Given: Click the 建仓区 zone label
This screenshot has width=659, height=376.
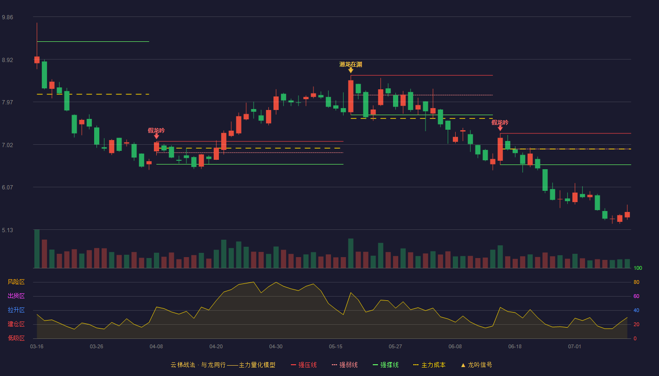Looking at the screenshot, I should click(x=16, y=324).
